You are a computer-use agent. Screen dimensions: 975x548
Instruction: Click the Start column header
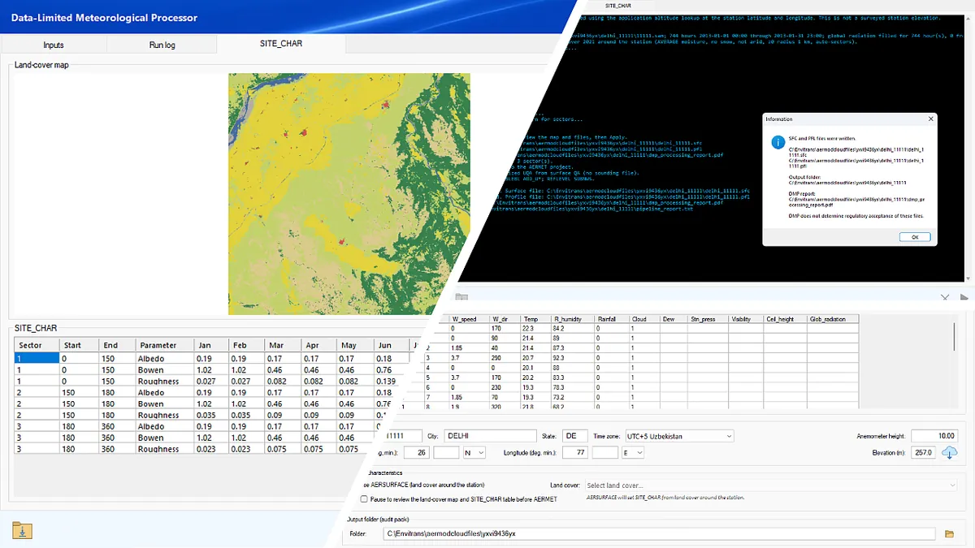tap(78, 345)
